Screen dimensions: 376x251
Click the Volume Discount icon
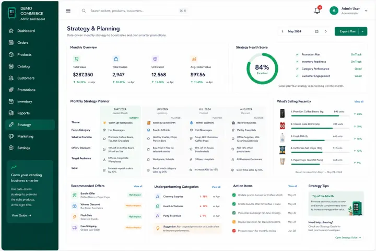(75, 206)
